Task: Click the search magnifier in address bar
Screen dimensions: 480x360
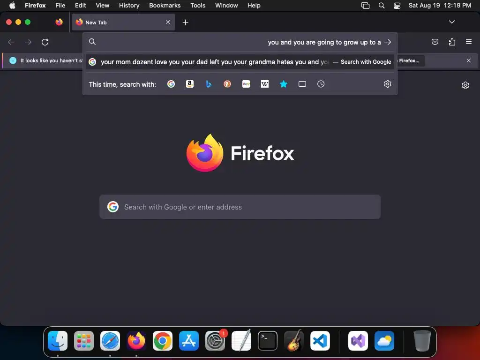Action: tap(92, 42)
